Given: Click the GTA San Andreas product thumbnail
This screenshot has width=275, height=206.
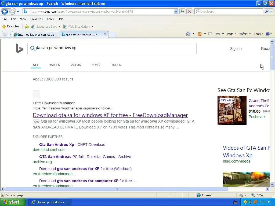Looking at the screenshot, I should 232,110.
